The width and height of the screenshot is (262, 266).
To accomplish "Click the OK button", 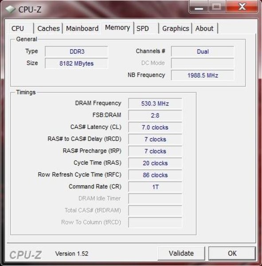I will [x=232, y=254].
